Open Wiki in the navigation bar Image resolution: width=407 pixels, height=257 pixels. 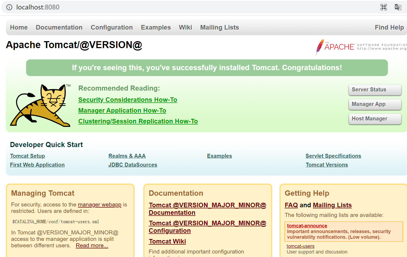186,27
